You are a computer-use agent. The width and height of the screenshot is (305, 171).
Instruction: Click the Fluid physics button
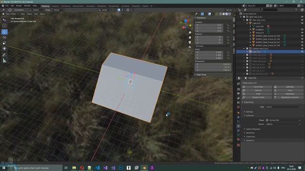coord(288,90)
